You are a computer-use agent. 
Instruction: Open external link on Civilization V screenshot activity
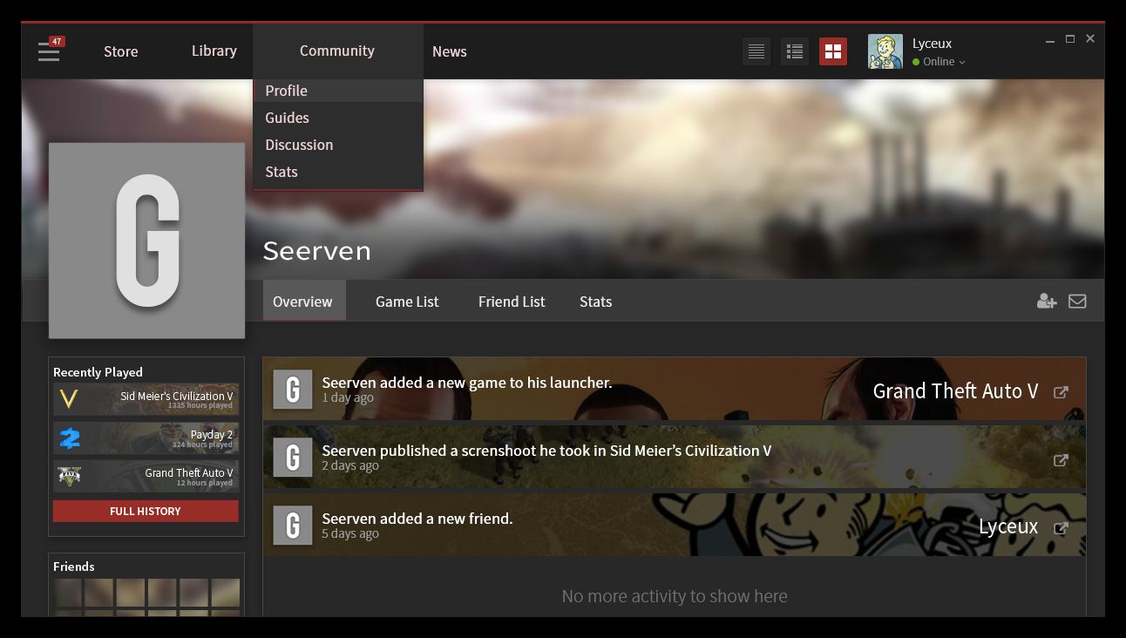pyautogui.click(x=1061, y=460)
